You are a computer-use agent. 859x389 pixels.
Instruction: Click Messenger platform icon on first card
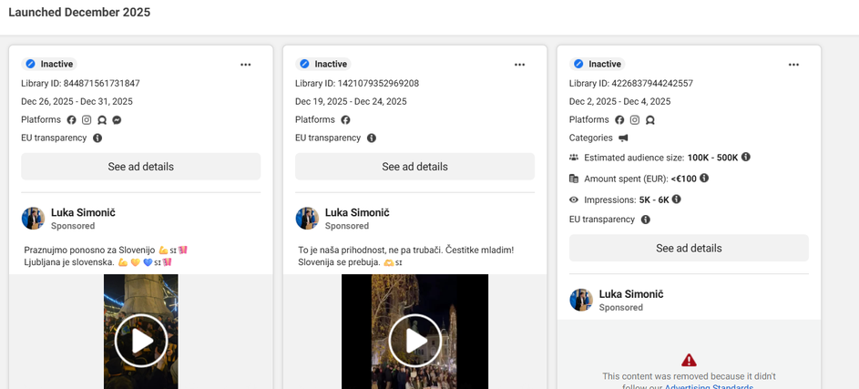118,120
